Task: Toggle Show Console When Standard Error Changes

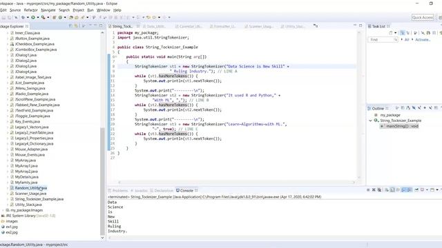Action: tap(410, 190)
